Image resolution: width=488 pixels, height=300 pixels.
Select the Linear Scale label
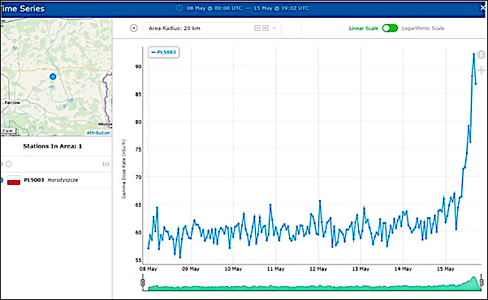[x=363, y=28]
